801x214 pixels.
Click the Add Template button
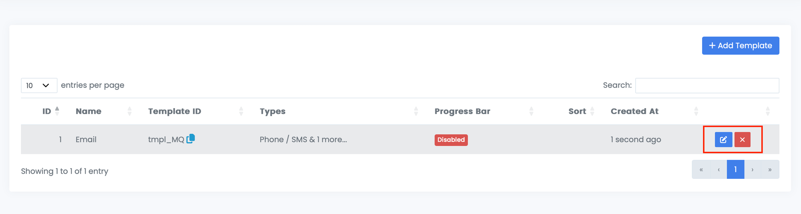(740, 46)
